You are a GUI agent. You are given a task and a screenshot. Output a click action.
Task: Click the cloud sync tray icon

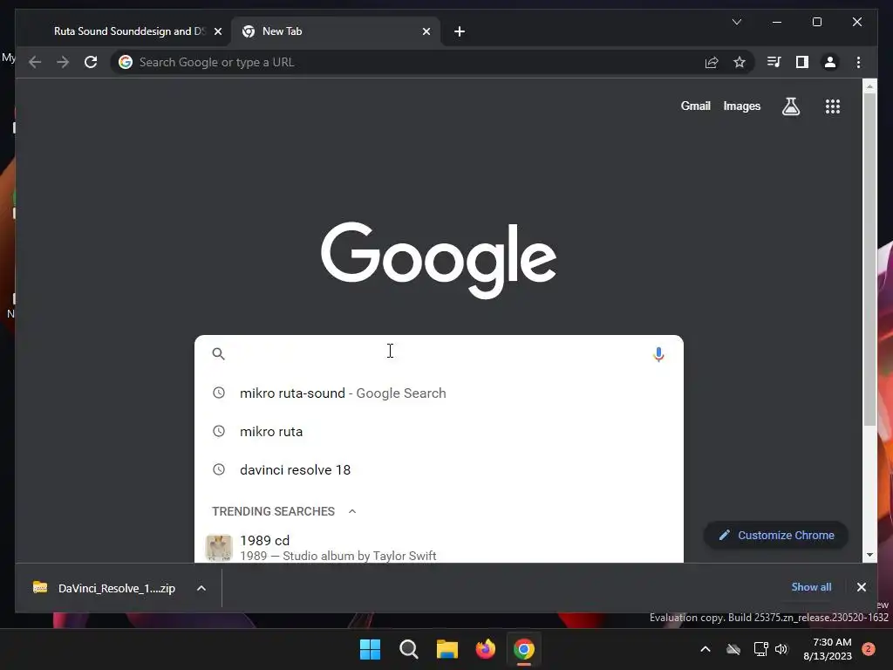733,649
